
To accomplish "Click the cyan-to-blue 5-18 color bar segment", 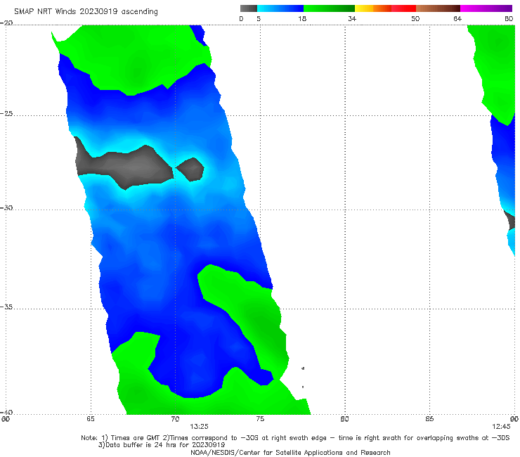I will (x=280, y=8).
